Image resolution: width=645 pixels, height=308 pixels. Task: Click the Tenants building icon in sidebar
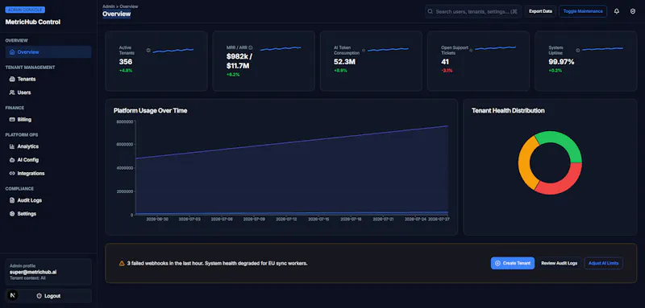(x=12, y=79)
